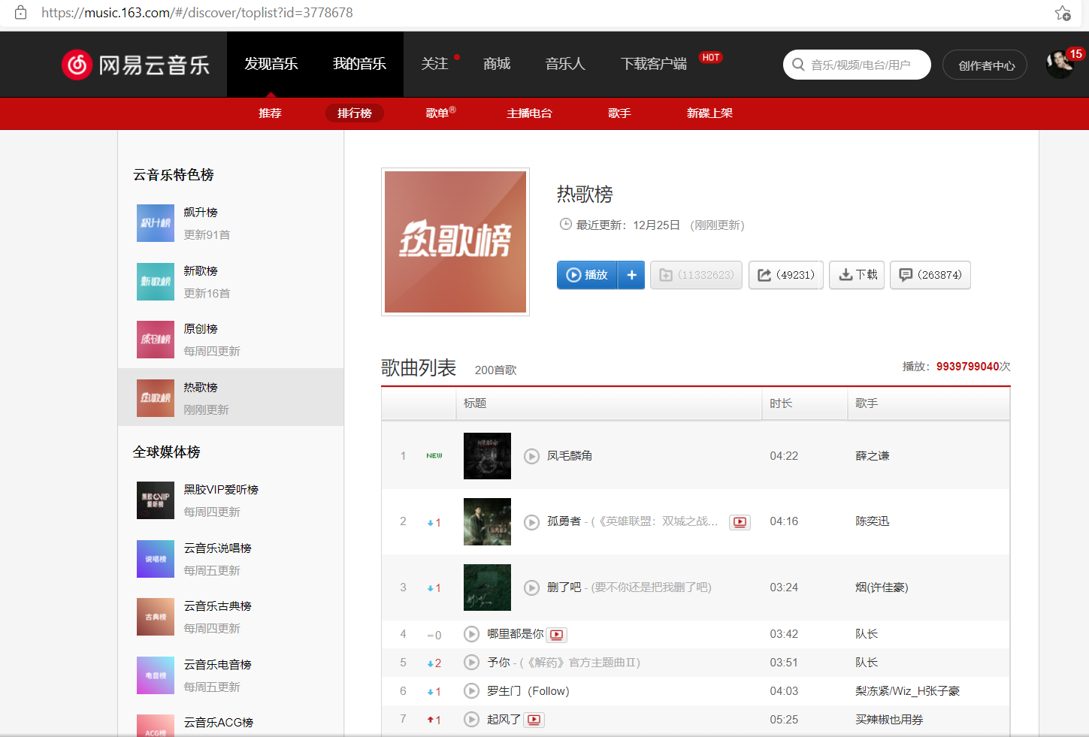Add 热歌榜 to play queue with plus button
The image size is (1089, 737).
click(x=631, y=275)
